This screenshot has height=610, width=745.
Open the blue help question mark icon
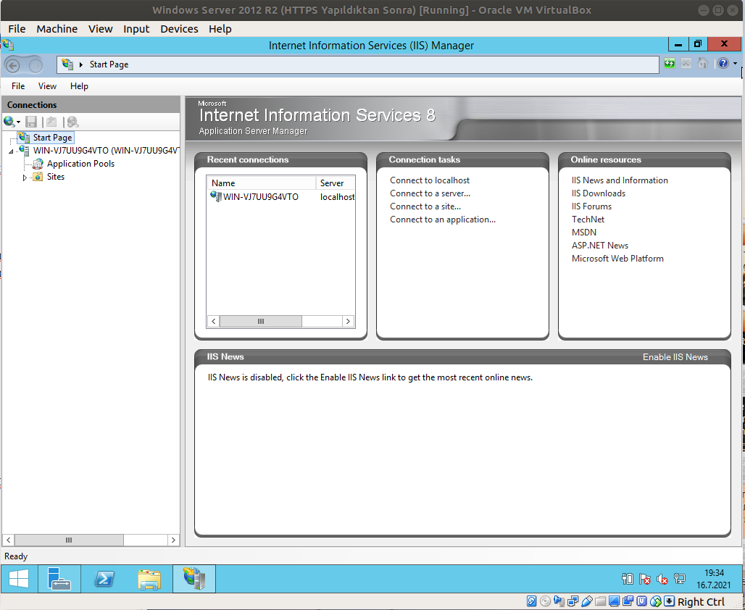pos(723,63)
